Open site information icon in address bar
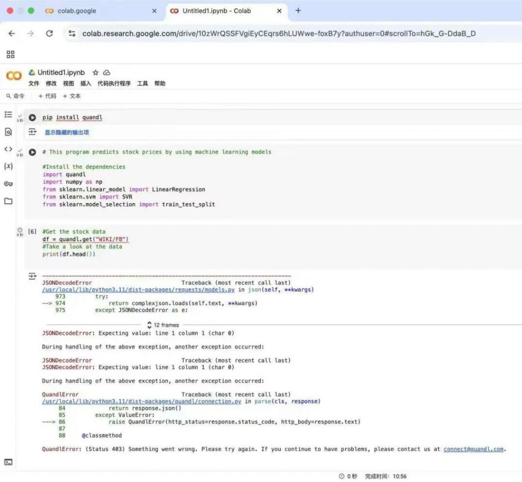The image size is (522, 482). point(72,33)
